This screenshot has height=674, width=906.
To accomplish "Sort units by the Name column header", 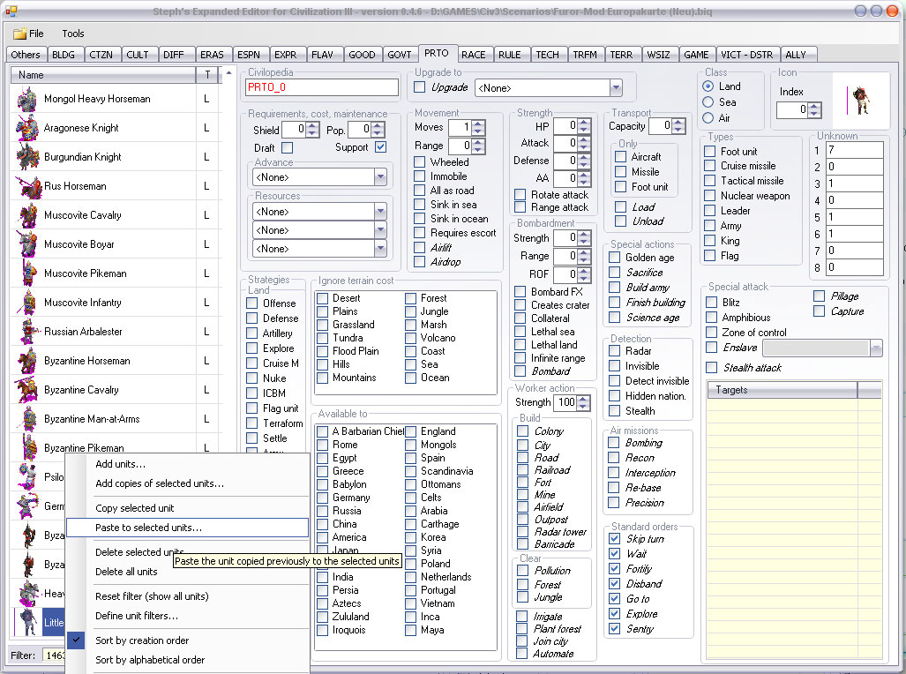I will click(x=103, y=75).
